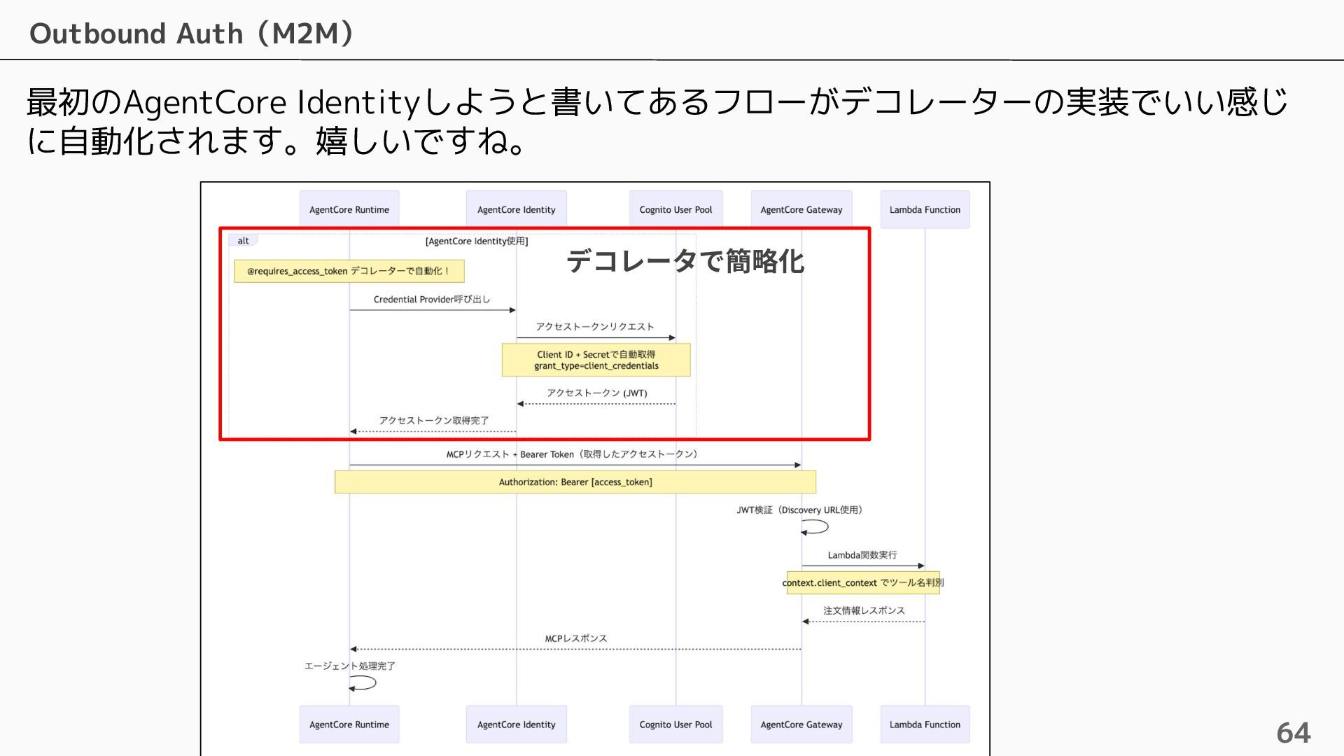Viewport: 1344px width, 756px height.
Task: Click the @requires_access_token decorator note
Action: tap(349, 271)
